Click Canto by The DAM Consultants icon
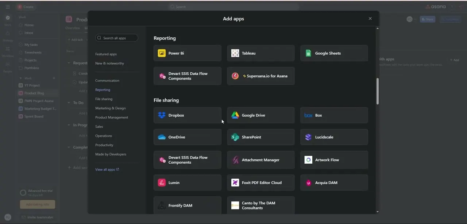 click(235, 205)
